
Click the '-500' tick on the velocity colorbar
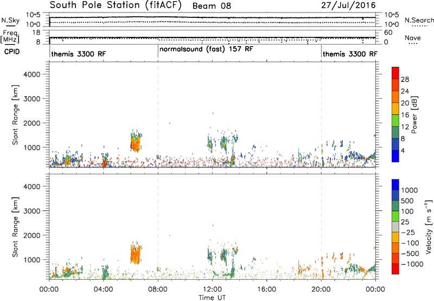click(x=410, y=254)
